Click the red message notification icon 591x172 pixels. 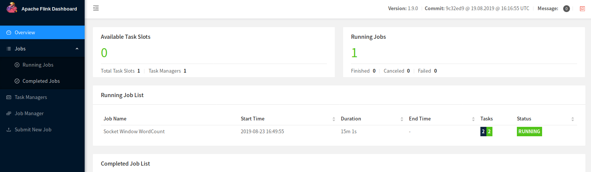[x=582, y=9]
